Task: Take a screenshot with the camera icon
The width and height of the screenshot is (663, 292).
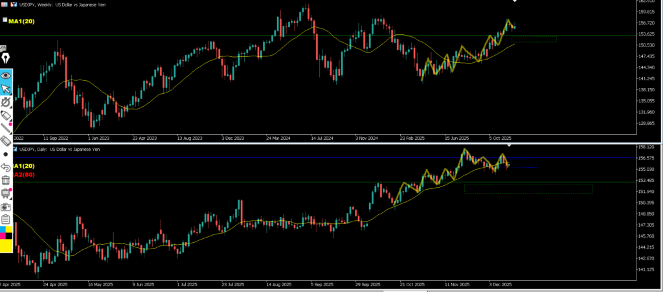Action: [x=6, y=206]
